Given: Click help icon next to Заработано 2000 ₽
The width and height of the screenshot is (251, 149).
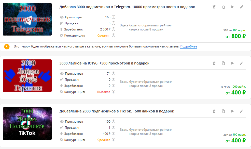Looking at the screenshot, I should [x=113, y=29].
